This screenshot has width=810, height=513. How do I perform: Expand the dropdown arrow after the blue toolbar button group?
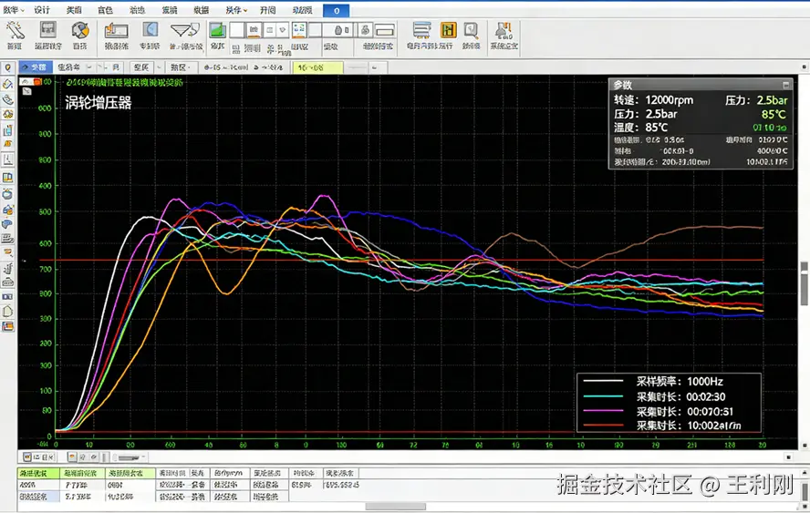pos(89,67)
